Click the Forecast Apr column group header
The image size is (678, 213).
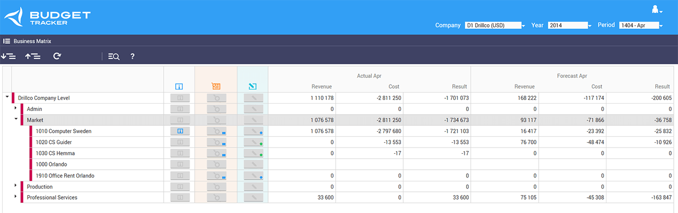572,76
